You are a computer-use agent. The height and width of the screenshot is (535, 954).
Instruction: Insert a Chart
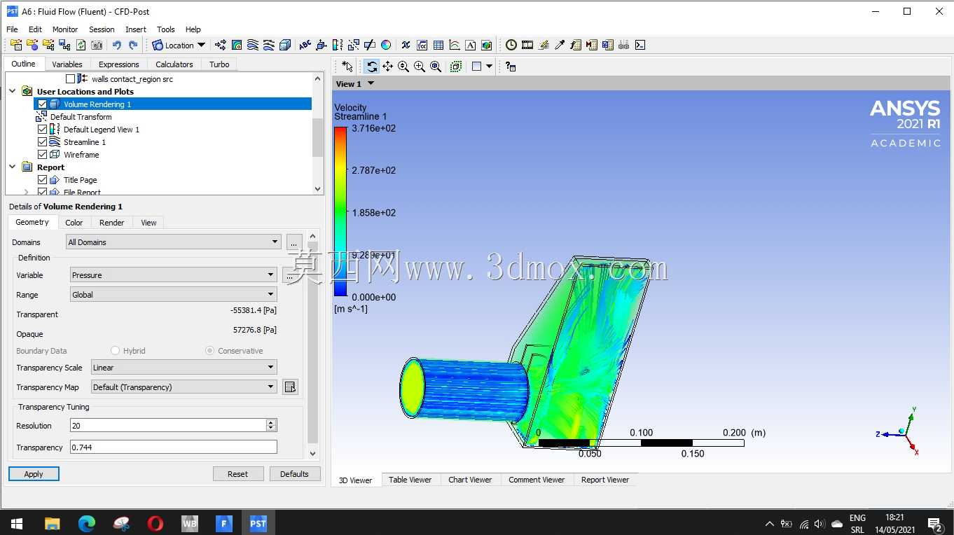click(455, 45)
